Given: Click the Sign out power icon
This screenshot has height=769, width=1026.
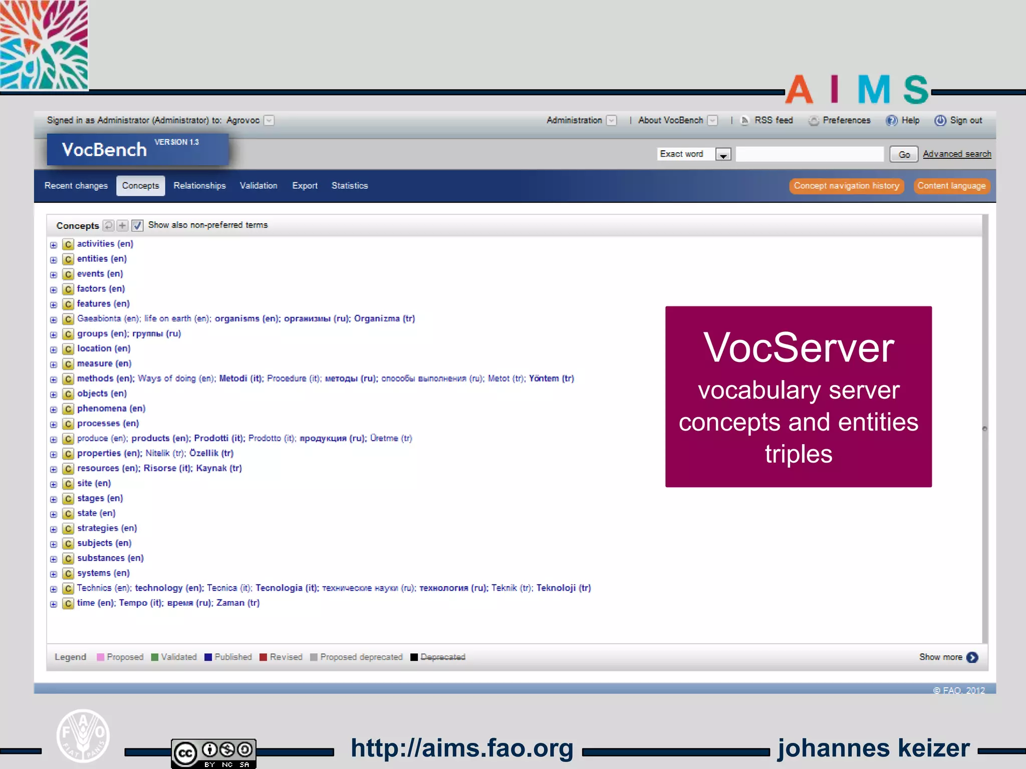Looking at the screenshot, I should 940,121.
